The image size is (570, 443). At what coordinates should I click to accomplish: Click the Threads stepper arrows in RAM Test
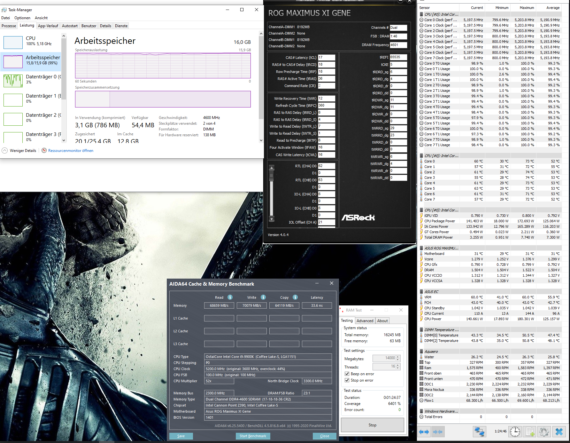[x=398, y=367]
